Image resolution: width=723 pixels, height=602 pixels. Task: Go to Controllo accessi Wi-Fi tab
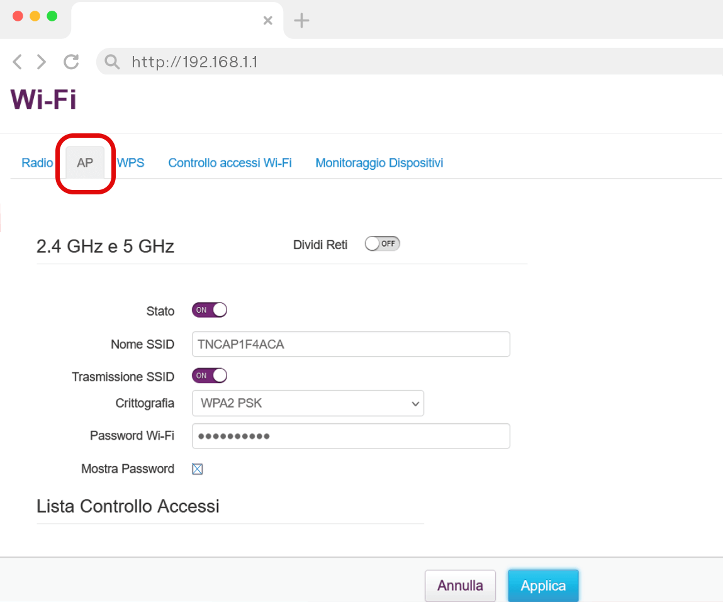coord(230,163)
